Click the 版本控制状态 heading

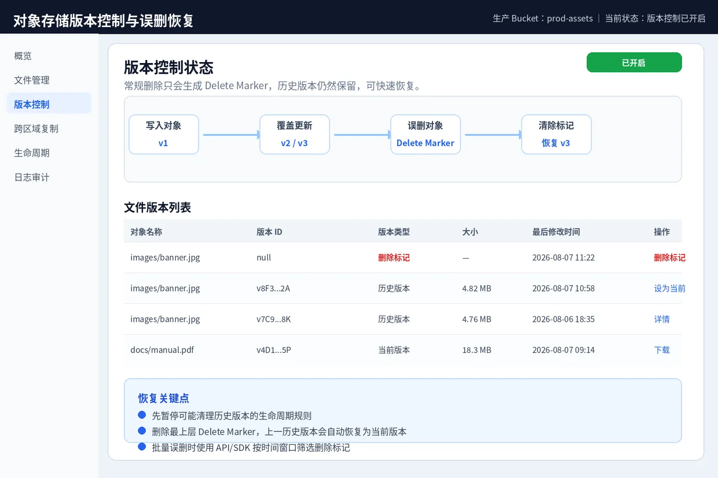[169, 67]
